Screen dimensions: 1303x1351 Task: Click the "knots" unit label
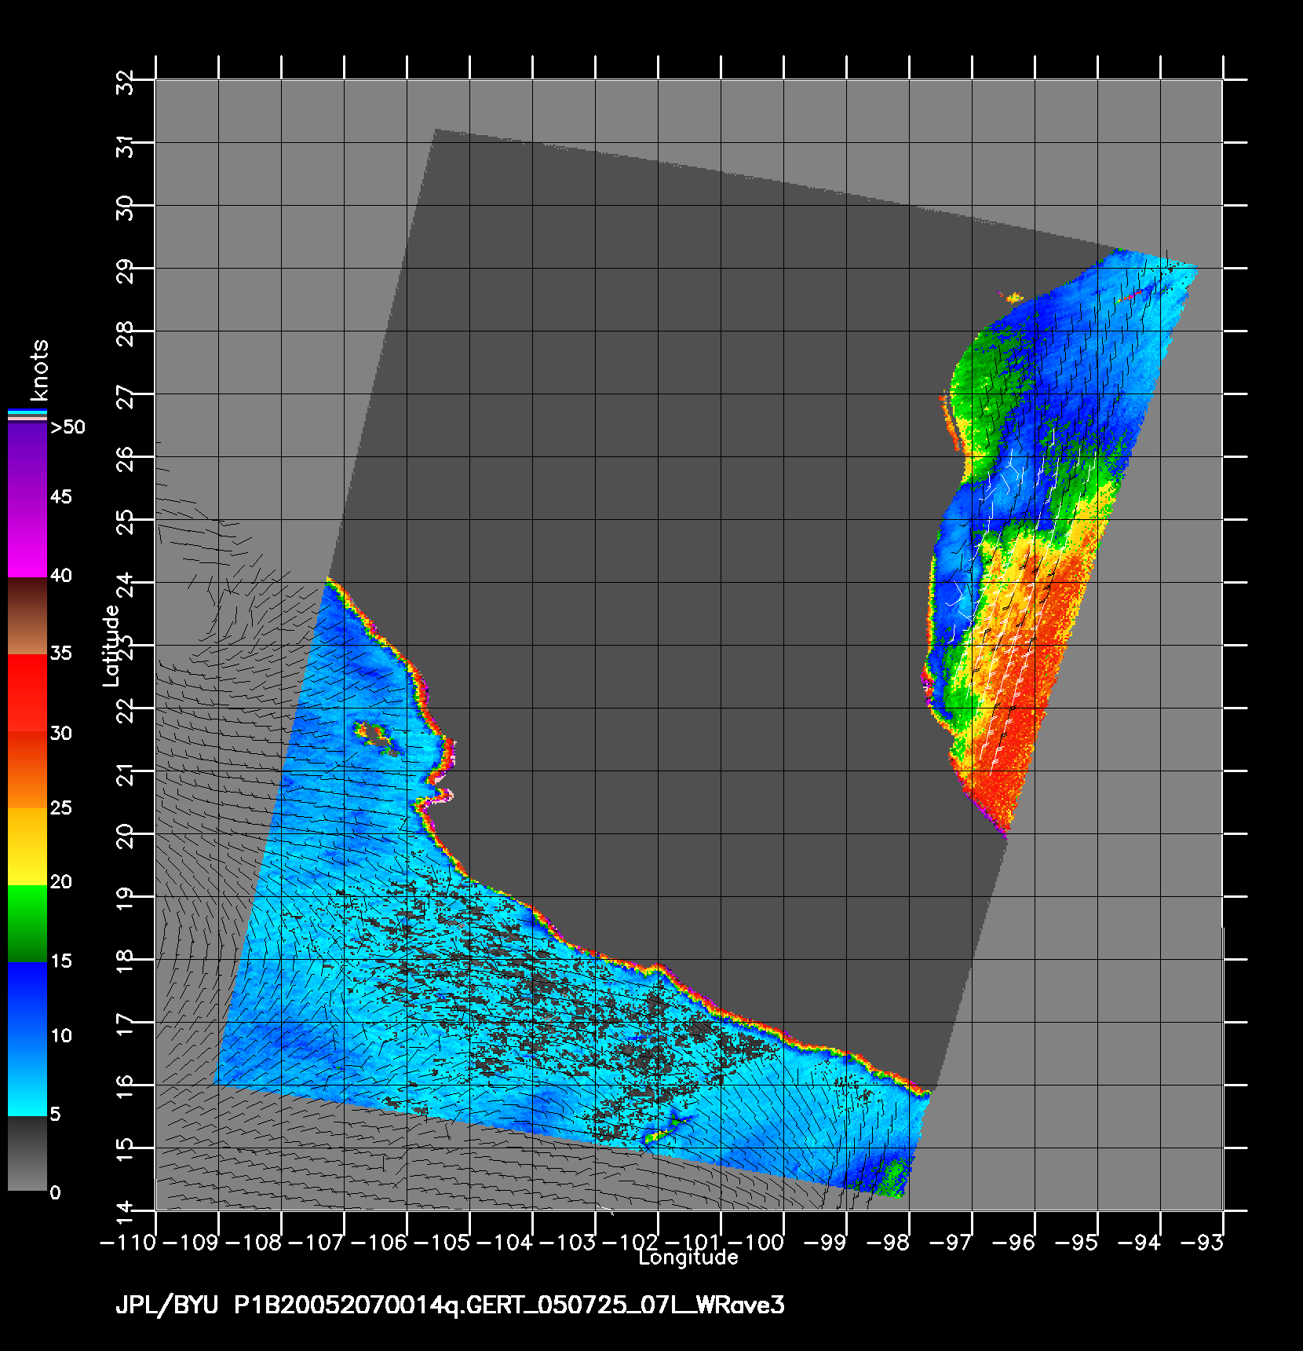(38, 370)
